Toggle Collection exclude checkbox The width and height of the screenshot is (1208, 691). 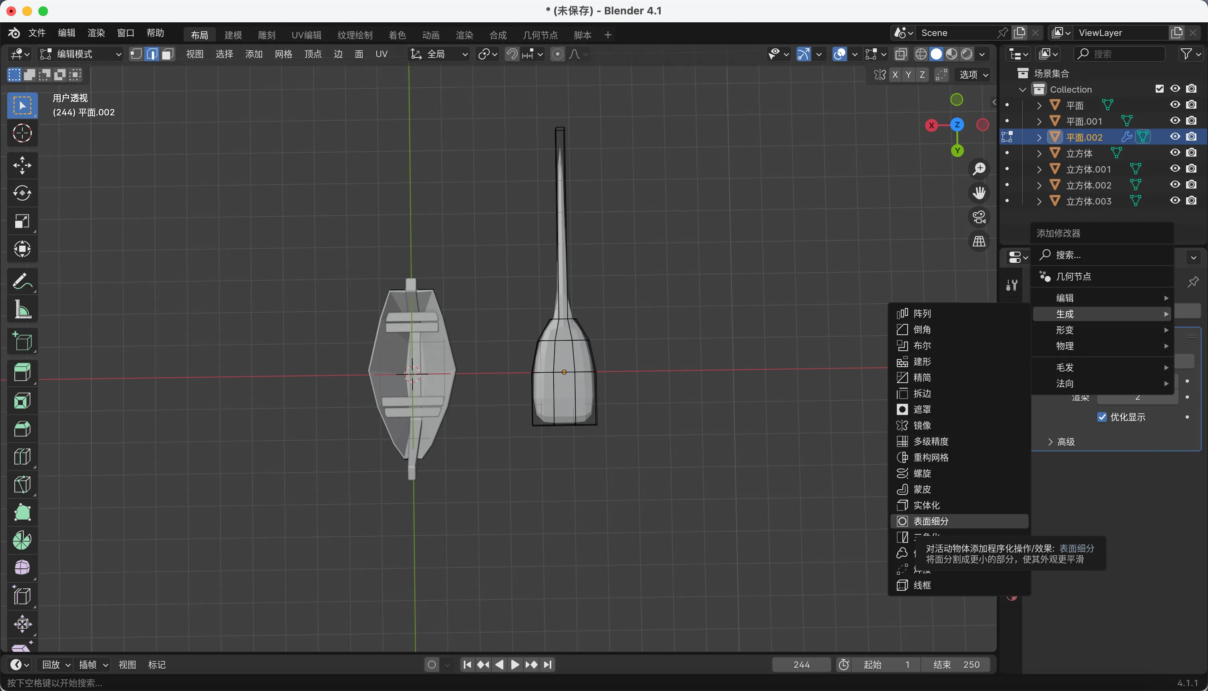(x=1160, y=89)
